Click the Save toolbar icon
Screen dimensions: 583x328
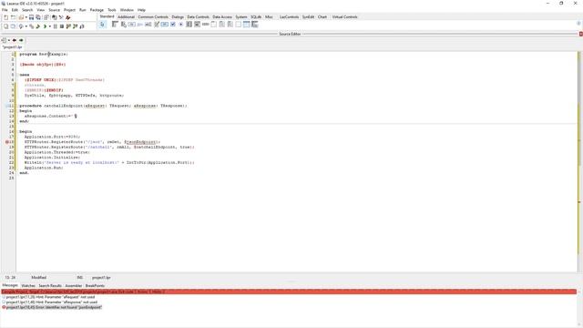point(31,17)
